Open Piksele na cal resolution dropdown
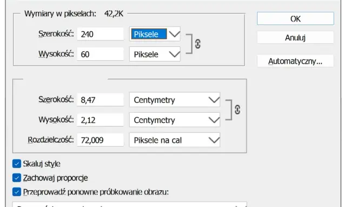 tap(175, 140)
